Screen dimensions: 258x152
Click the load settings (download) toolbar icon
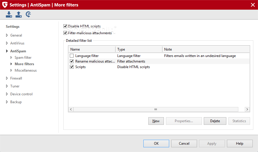click(x=9, y=14)
